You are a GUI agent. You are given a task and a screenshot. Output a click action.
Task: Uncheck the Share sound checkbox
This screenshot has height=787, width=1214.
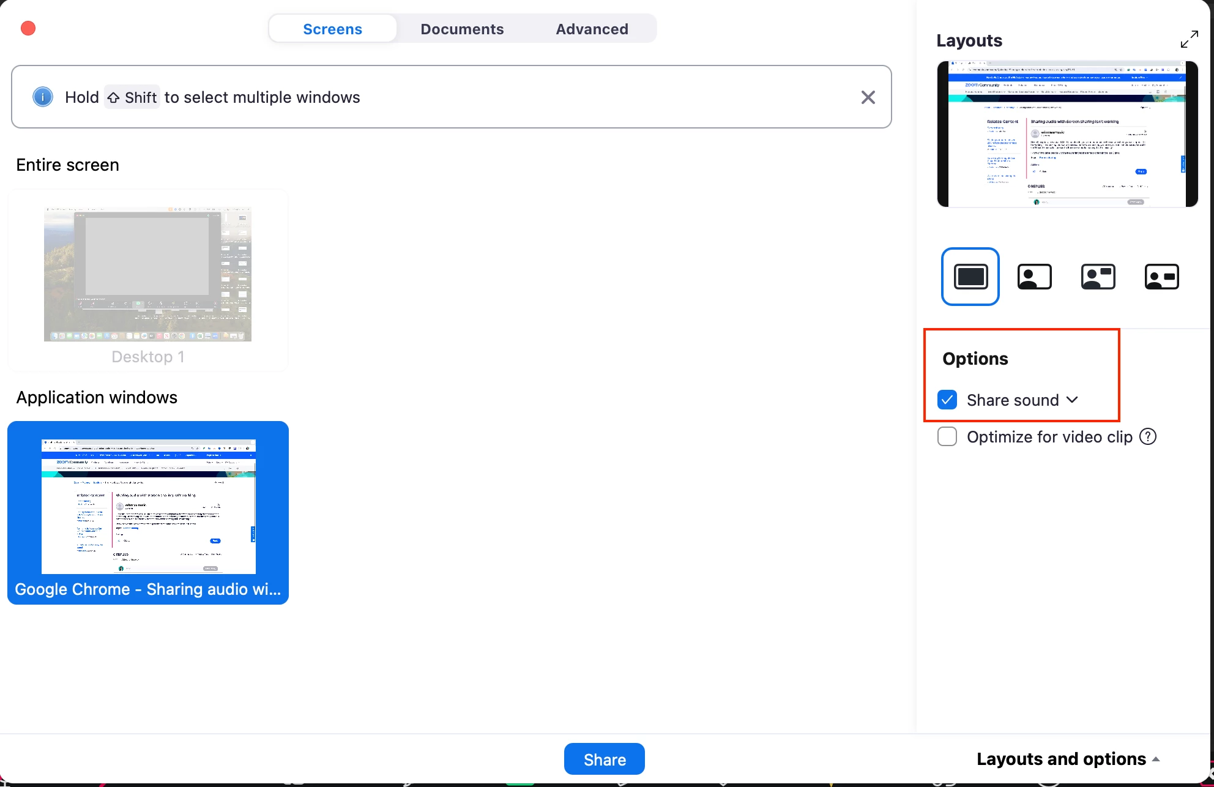pos(947,400)
